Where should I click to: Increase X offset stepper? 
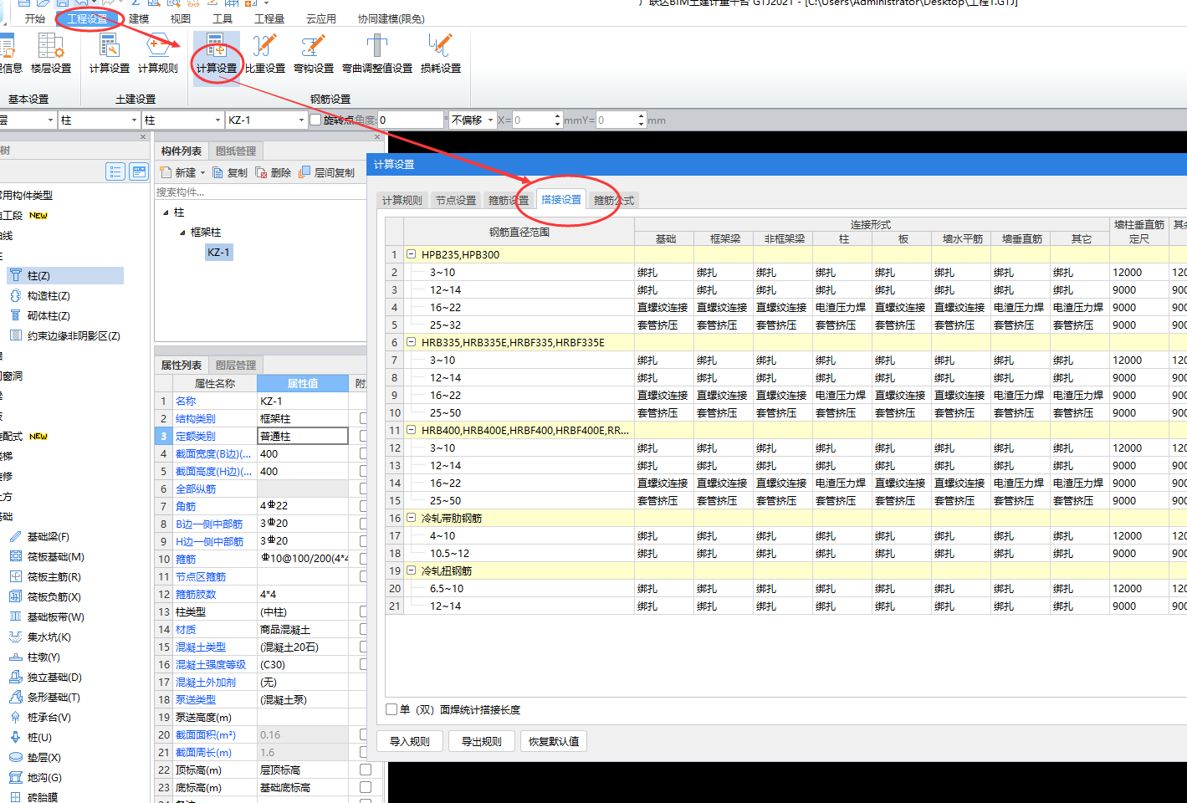(x=558, y=116)
